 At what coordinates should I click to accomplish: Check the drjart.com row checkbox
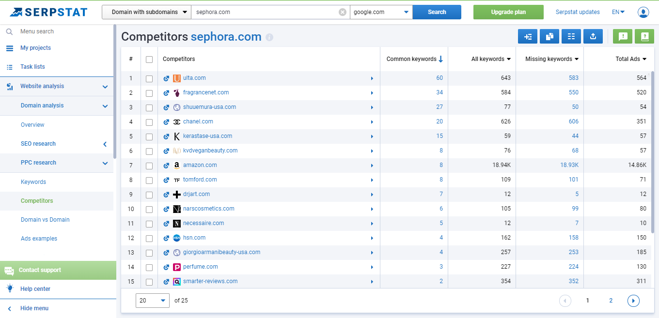click(149, 195)
